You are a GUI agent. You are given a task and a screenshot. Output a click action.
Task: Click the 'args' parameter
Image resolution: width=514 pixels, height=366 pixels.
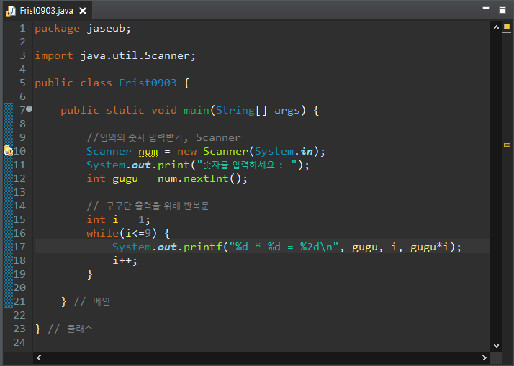pyautogui.click(x=287, y=111)
